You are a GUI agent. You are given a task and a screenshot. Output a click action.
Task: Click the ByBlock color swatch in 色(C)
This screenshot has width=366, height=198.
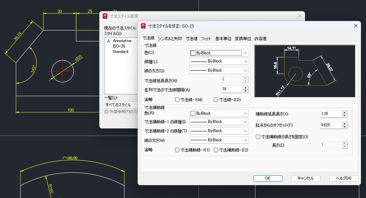tap(193, 53)
